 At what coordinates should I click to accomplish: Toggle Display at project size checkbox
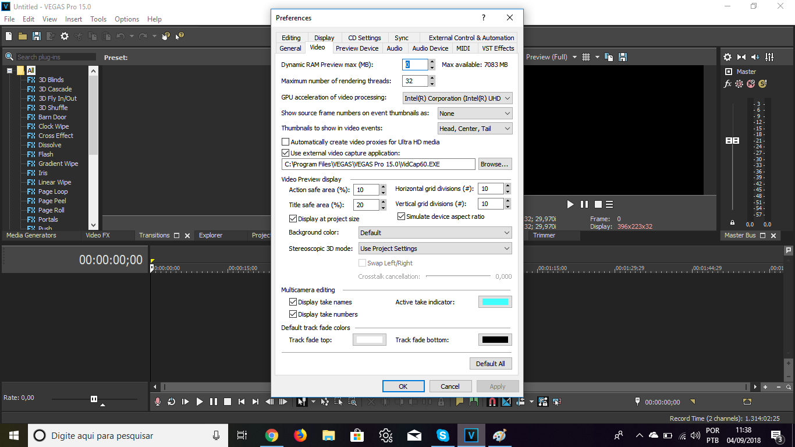pos(293,219)
